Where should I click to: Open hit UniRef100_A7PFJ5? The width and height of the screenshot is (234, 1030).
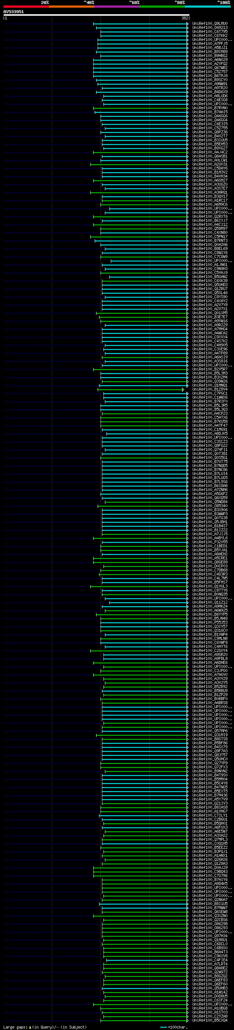click(210, 43)
